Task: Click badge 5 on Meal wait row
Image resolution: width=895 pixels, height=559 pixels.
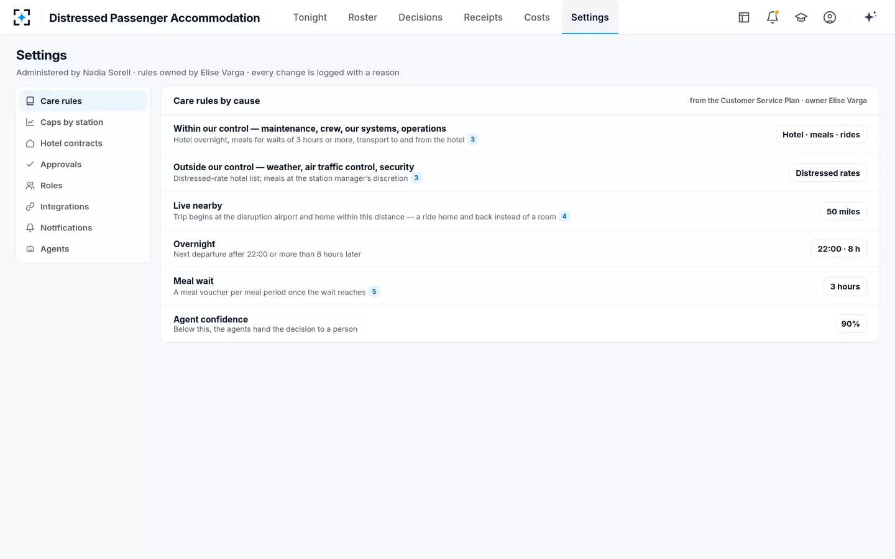Action: tap(374, 292)
